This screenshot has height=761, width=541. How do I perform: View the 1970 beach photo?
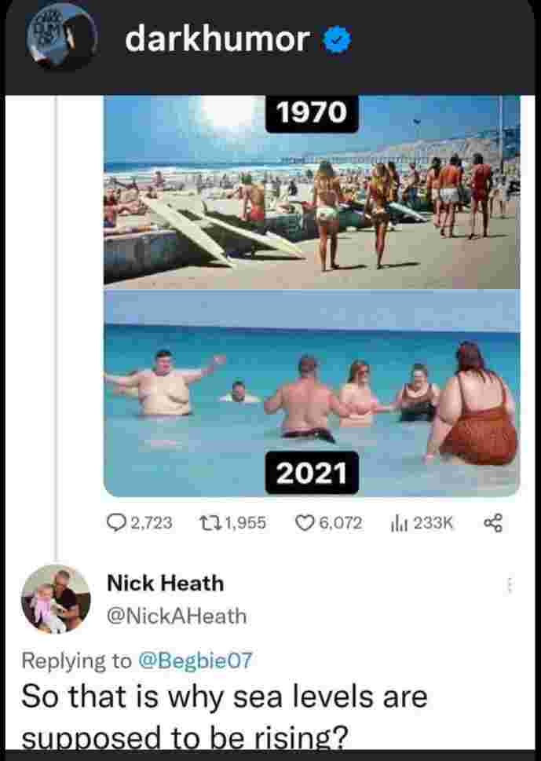312,192
